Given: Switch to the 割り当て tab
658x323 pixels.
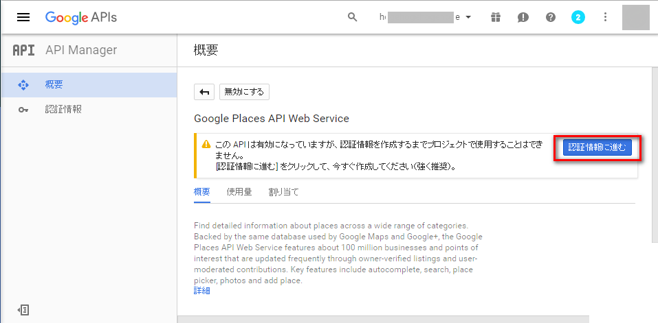Looking at the screenshot, I should [x=284, y=193].
